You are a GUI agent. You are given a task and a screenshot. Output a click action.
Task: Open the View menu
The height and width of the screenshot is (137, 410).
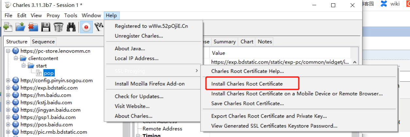point(36,15)
